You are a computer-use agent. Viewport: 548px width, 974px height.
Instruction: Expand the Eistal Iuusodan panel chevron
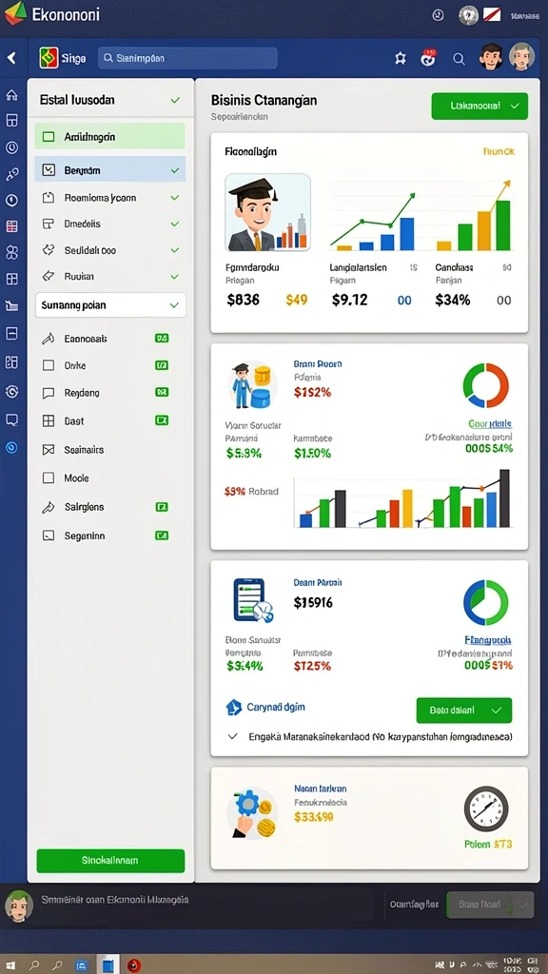[175, 100]
